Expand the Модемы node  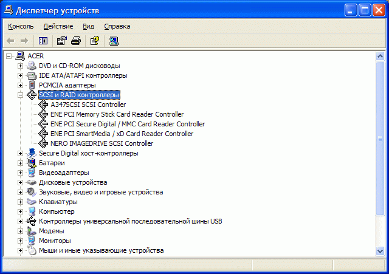pyautogui.click(x=20, y=231)
